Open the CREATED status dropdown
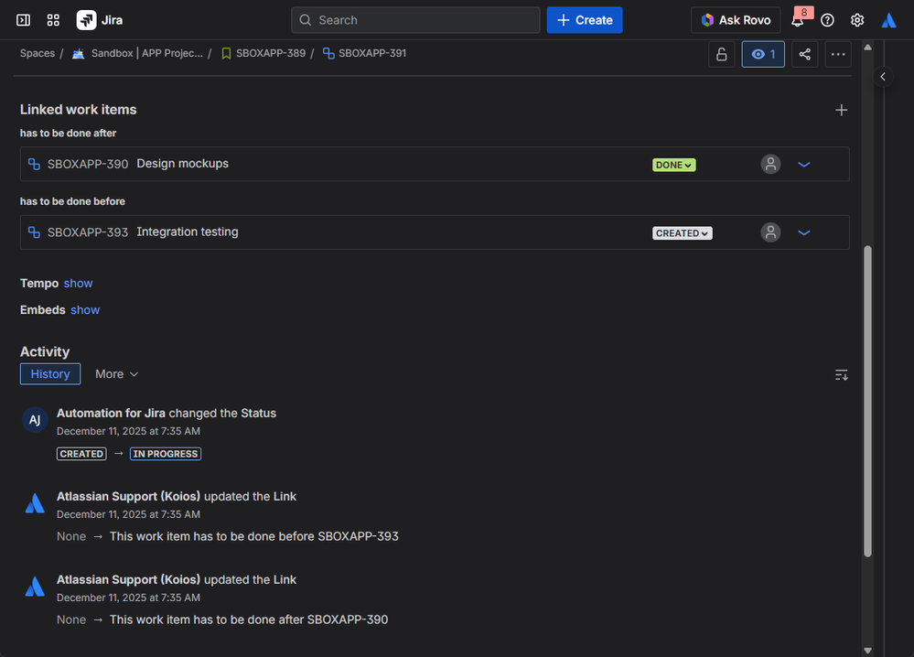This screenshot has width=914, height=657. tap(682, 233)
